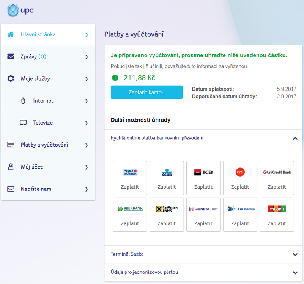Click the arrow beside Napište nám
Screen dimensions: 304x284
[87, 189]
